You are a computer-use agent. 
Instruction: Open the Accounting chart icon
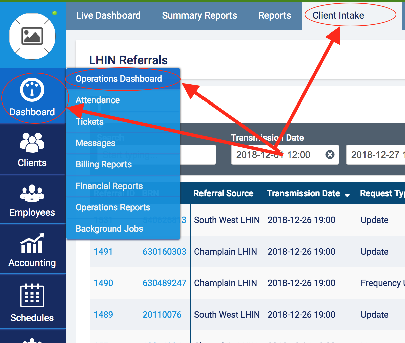[32, 243]
